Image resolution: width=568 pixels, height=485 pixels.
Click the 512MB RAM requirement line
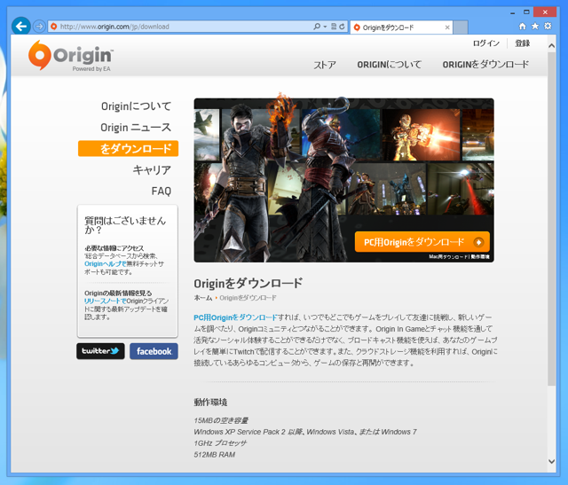215,455
